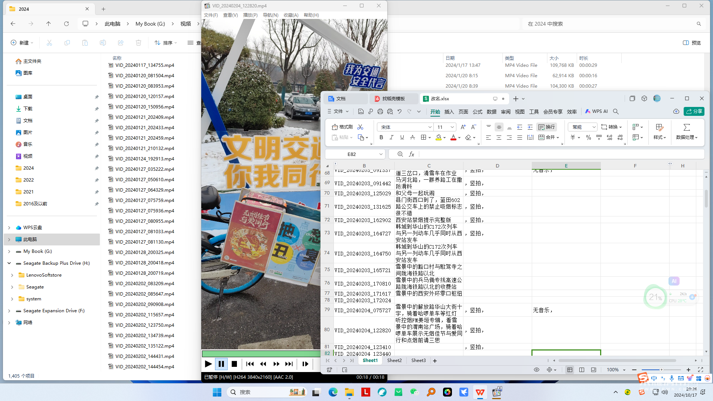Click the Explorer search box 在 2024 中搜索
The height and width of the screenshot is (401, 713).
609,24
